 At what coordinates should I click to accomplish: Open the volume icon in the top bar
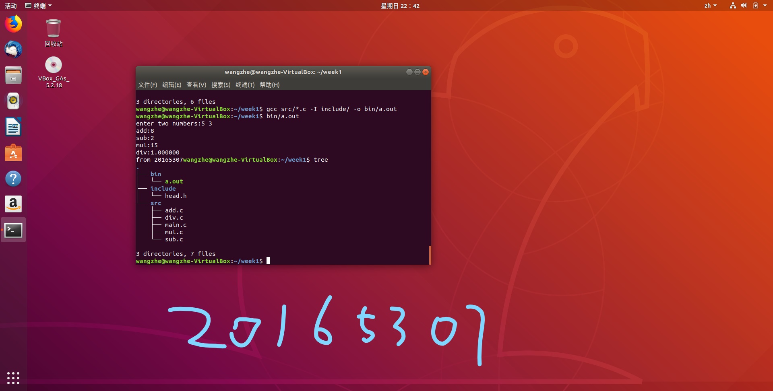pyautogui.click(x=744, y=6)
